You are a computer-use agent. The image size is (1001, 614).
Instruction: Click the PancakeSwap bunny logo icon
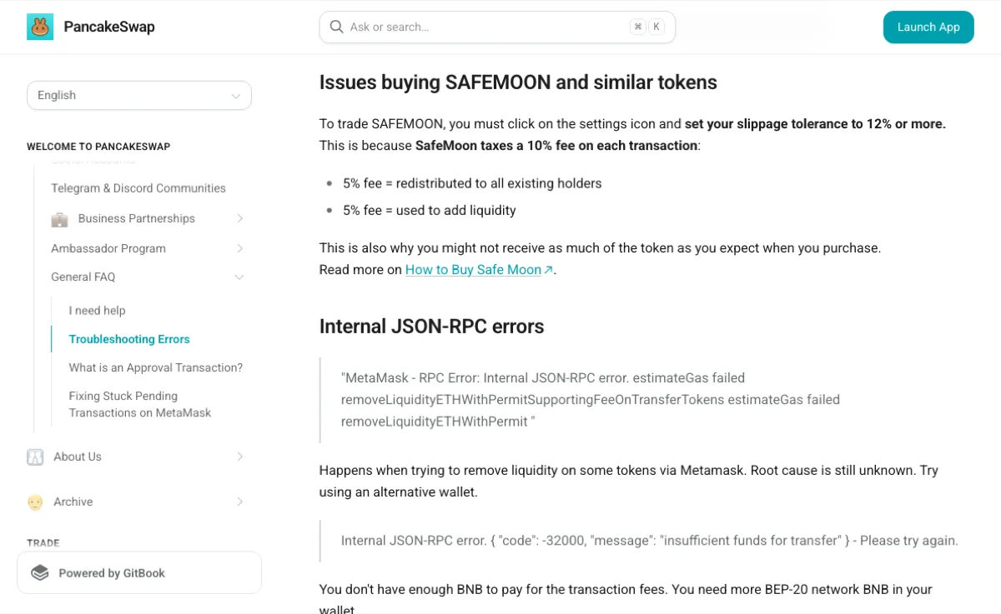point(40,27)
